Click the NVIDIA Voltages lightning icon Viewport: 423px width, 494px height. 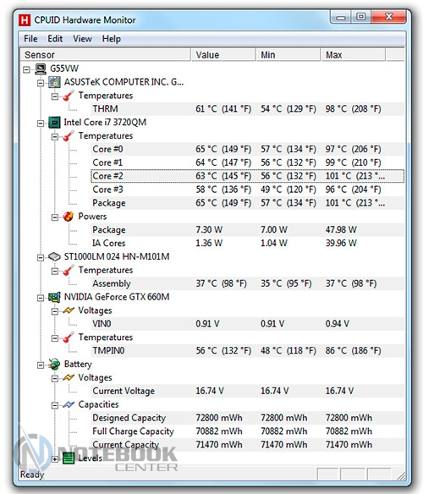pyautogui.click(x=68, y=310)
